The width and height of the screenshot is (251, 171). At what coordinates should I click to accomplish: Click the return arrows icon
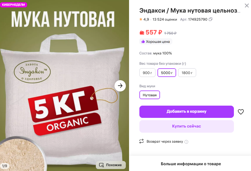pyautogui.click(x=141, y=141)
